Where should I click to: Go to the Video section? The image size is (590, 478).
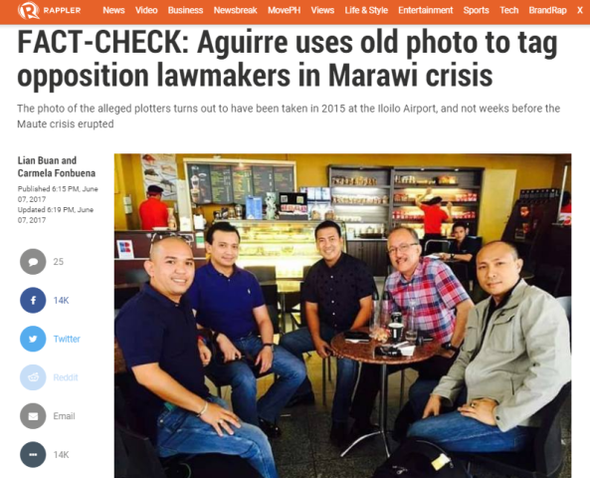(x=146, y=10)
